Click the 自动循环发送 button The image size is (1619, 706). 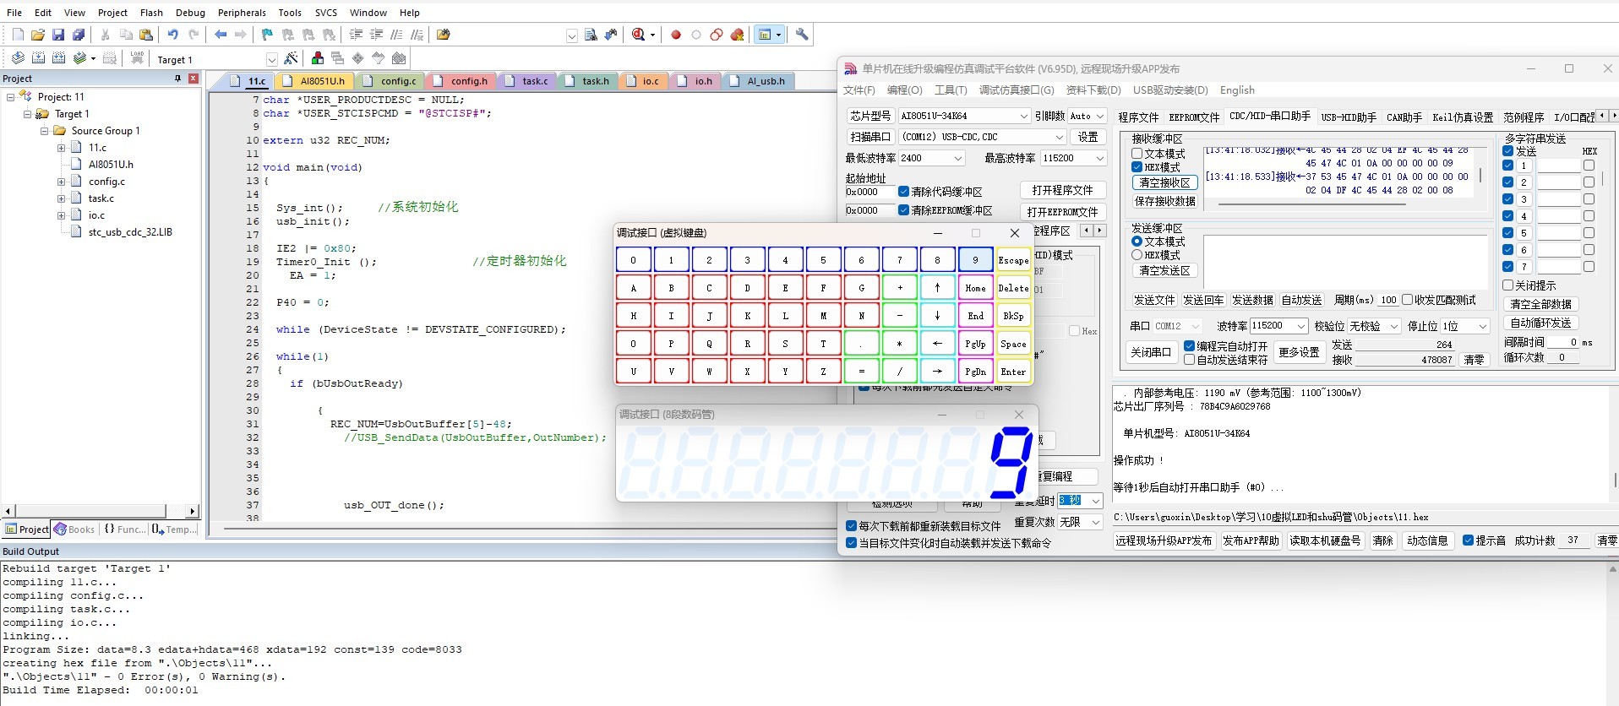1540,323
